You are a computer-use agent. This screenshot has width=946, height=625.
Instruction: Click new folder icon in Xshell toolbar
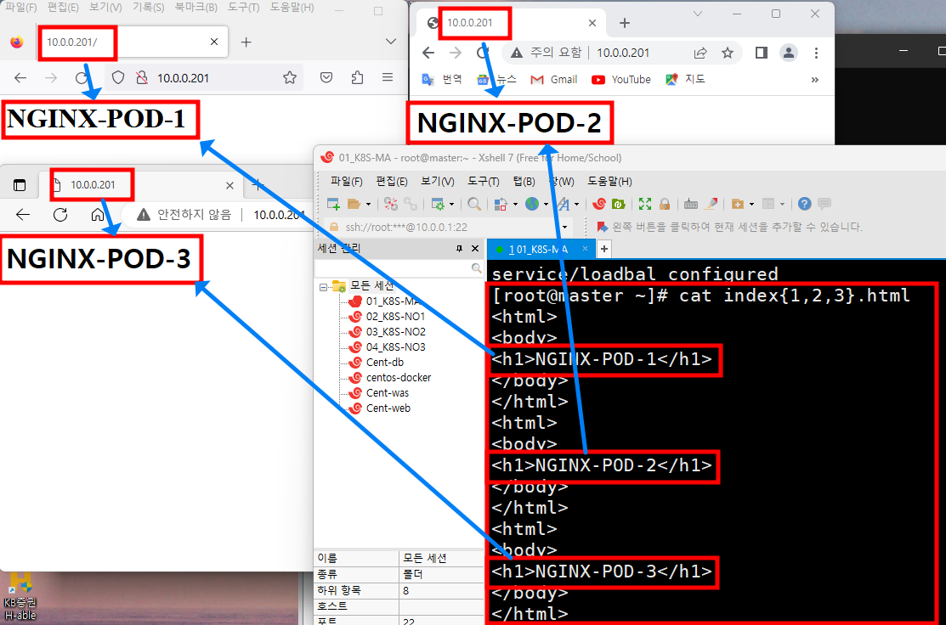[737, 205]
